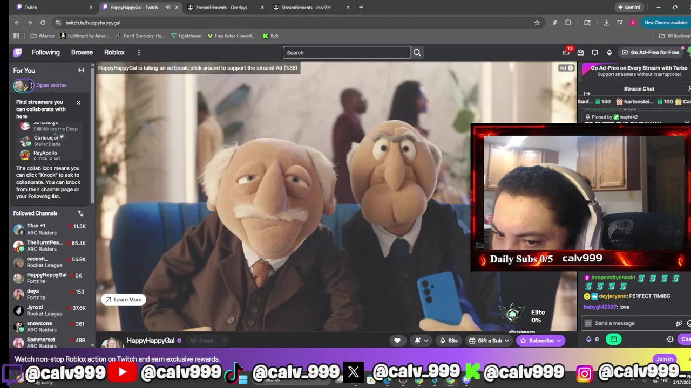Viewport: 691px width, 388px height.
Task: Open Roblox in Twitch nav
Action: point(114,52)
